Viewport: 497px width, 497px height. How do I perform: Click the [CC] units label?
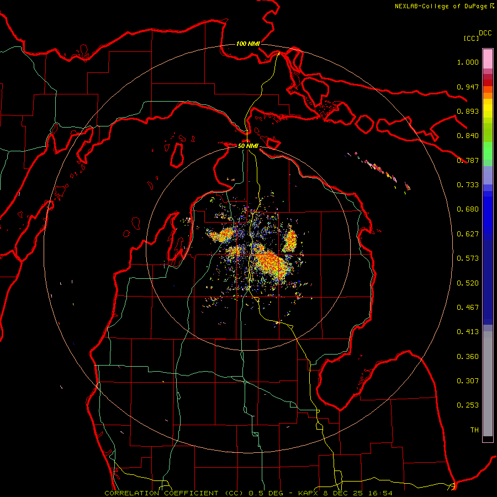(x=472, y=38)
